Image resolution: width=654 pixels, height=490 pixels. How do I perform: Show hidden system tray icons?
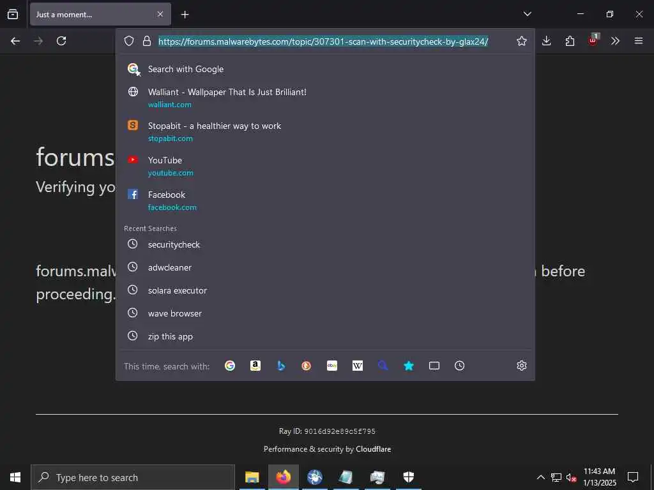[x=540, y=477]
